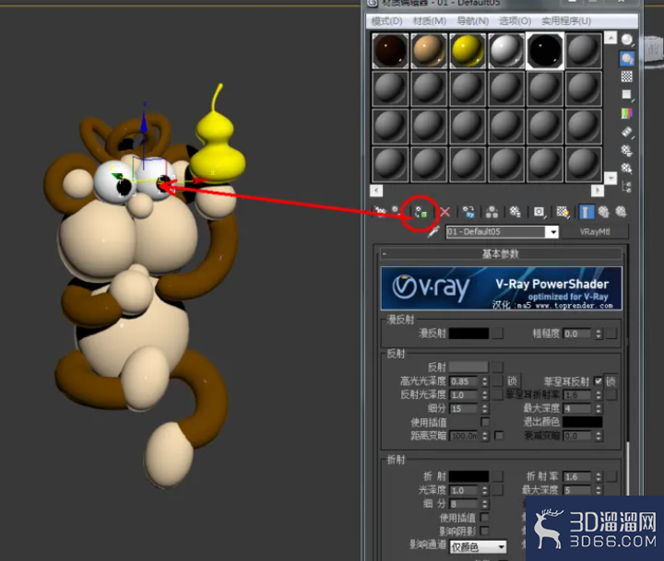Toggle the checkered Background icon
Image resolution: width=664 pixels, height=561 pixels.
click(627, 76)
